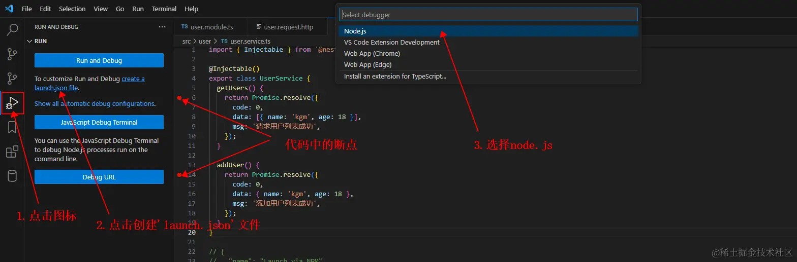Choose Web App (Edge) debugger

pos(488,64)
